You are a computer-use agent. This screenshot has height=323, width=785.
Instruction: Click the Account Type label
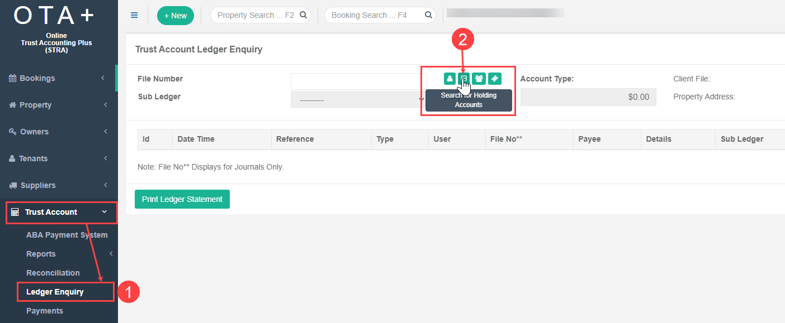(547, 79)
